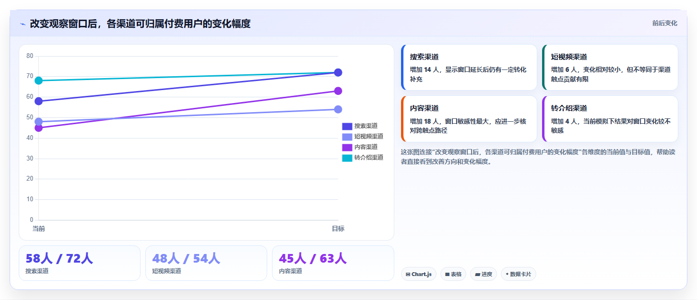Select the 短视频渠道 data point at 目标
The image size is (697, 300).
[338, 109]
